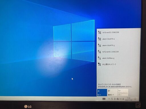Image resolution: width=146 pixels, height=109 pixels.
Task: Select the AirTuner5G-25062250 Wi-Fi network
Action: click(x=119, y=52)
